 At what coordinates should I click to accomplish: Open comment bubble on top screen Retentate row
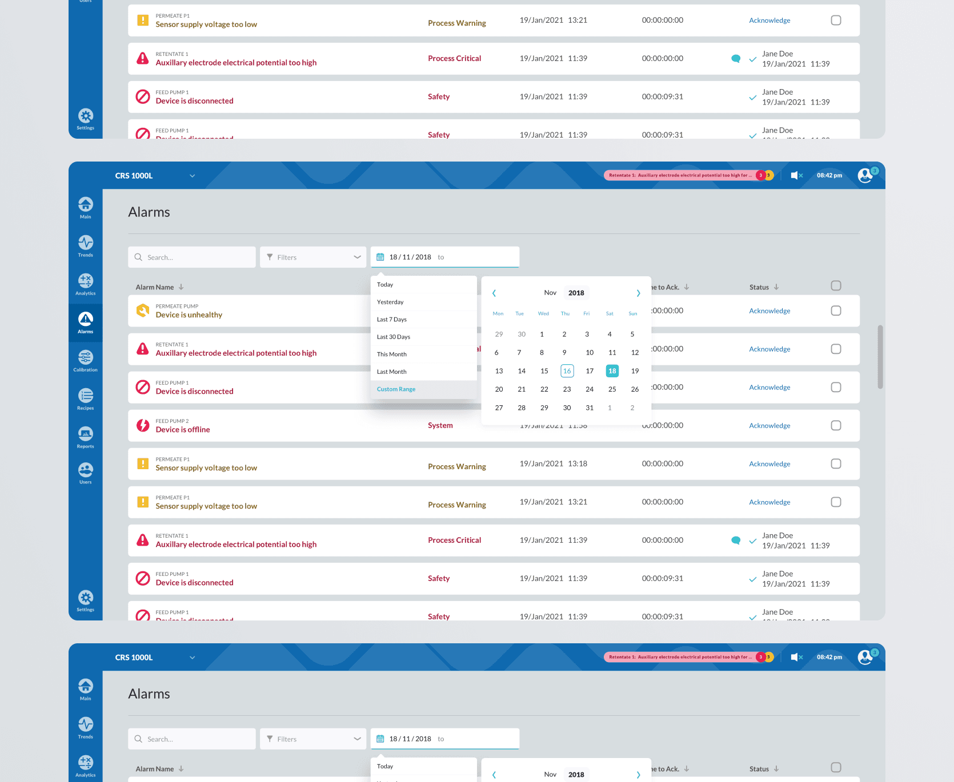click(736, 58)
